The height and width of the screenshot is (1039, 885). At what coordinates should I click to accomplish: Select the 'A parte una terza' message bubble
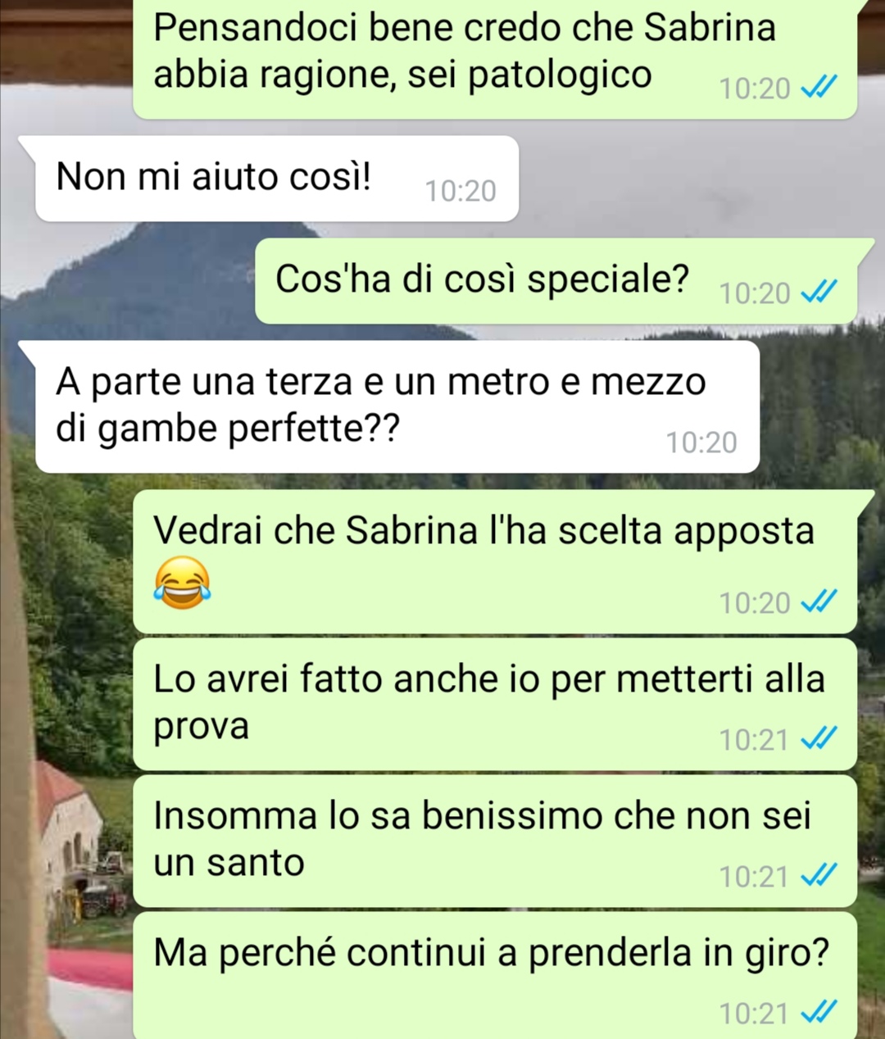(397, 406)
